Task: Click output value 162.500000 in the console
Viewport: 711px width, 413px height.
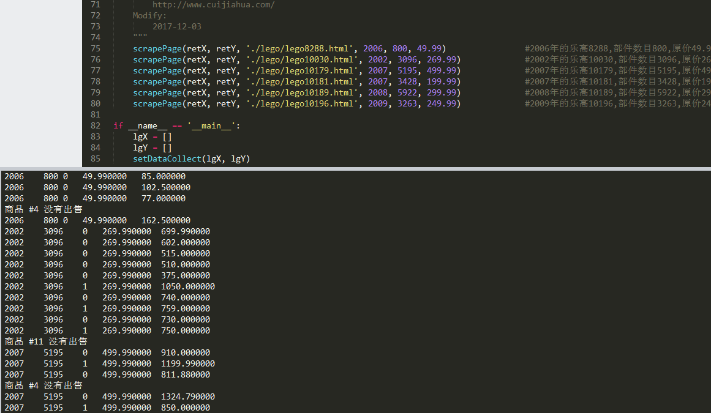Action: tap(166, 220)
